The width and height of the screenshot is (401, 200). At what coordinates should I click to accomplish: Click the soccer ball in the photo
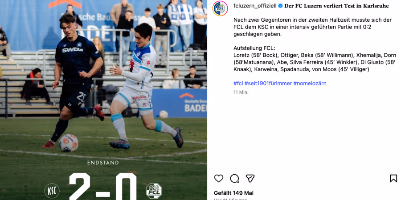coord(69,143)
